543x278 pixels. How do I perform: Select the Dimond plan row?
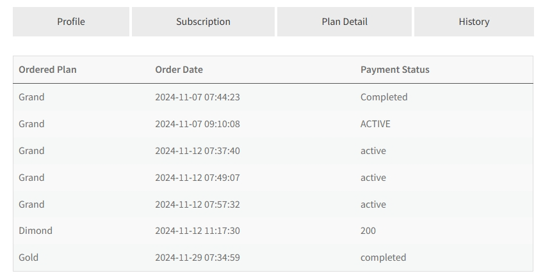[x=35, y=231]
